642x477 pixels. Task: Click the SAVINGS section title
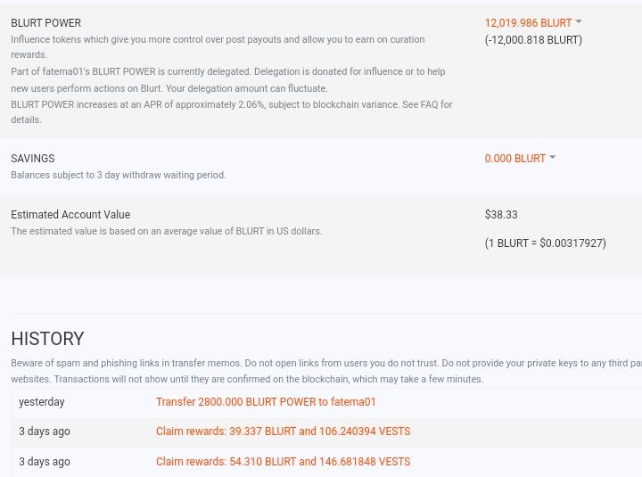point(32,159)
